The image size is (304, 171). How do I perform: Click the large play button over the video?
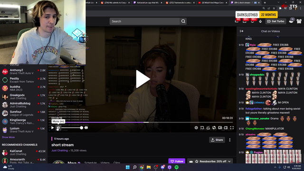click(143, 79)
